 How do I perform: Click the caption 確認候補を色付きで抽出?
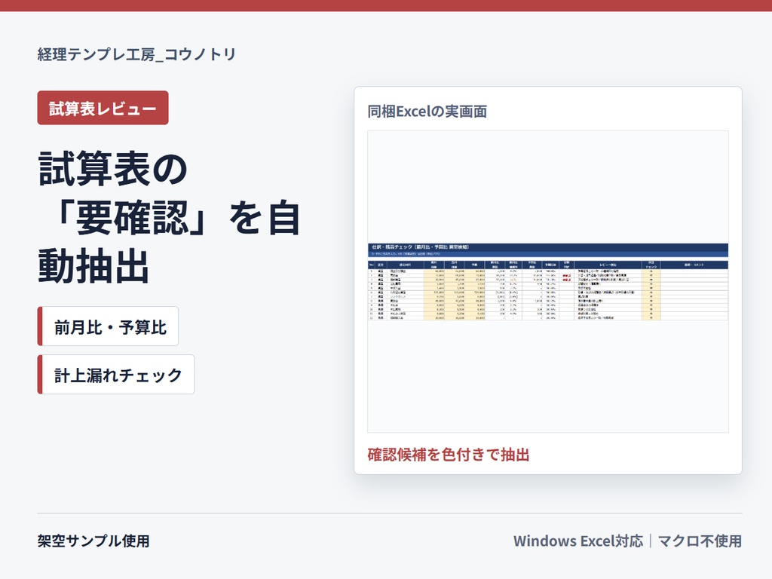449,455
